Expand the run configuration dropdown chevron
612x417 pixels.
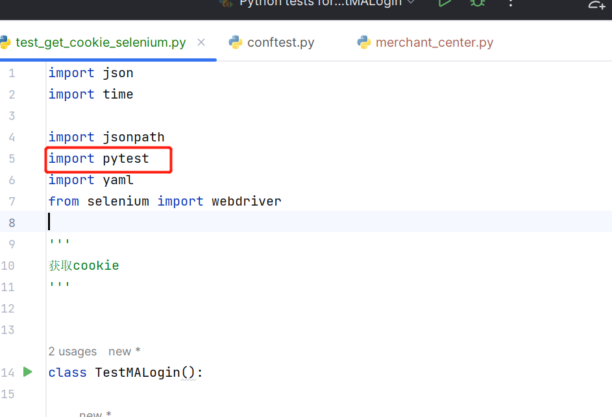(411, 3)
